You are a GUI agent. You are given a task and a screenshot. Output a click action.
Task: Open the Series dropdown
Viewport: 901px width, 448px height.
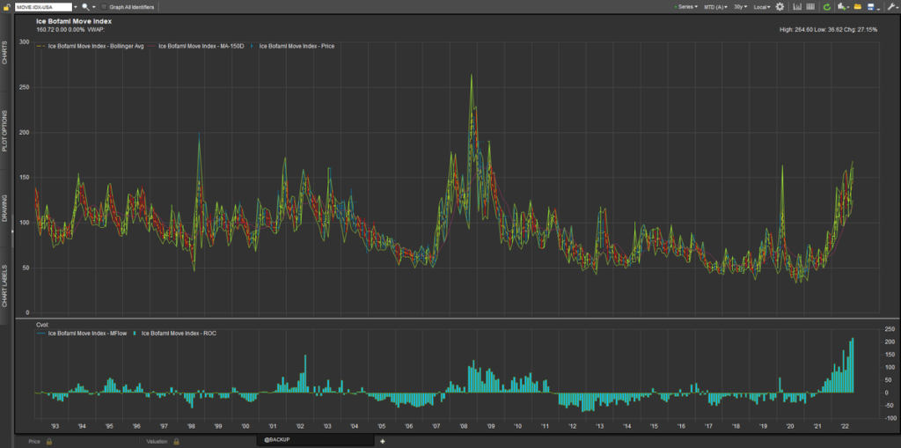click(686, 7)
